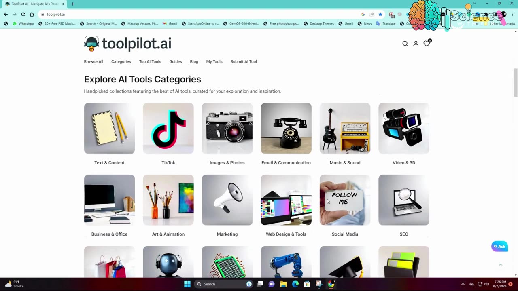This screenshot has height=291, width=518.
Task: Open the Web Design & Tools image
Action: (286, 200)
